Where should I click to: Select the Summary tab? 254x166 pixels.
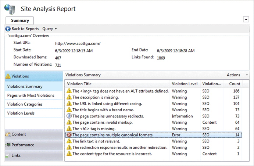[20, 21]
